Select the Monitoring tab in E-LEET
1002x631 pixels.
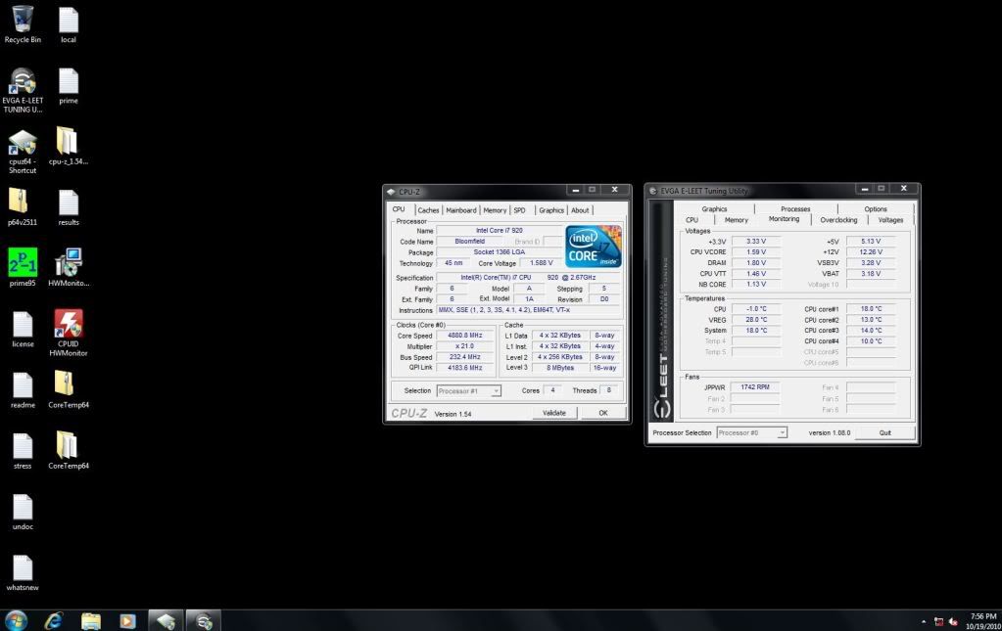tap(785, 219)
